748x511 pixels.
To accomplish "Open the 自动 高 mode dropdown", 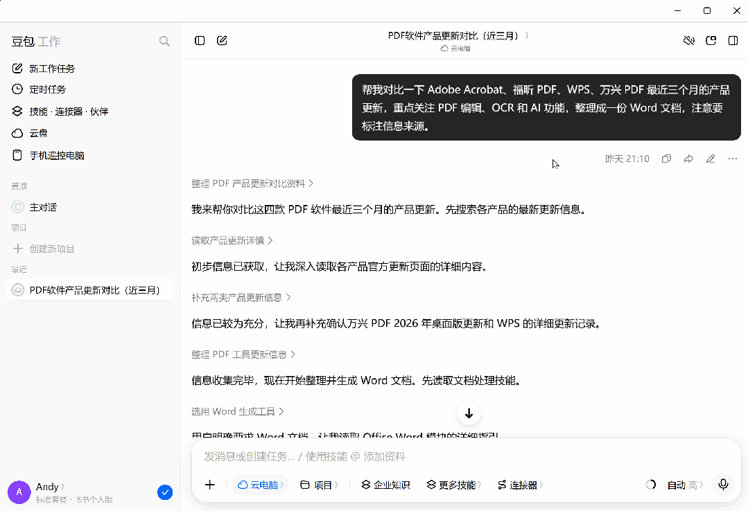I will [685, 485].
